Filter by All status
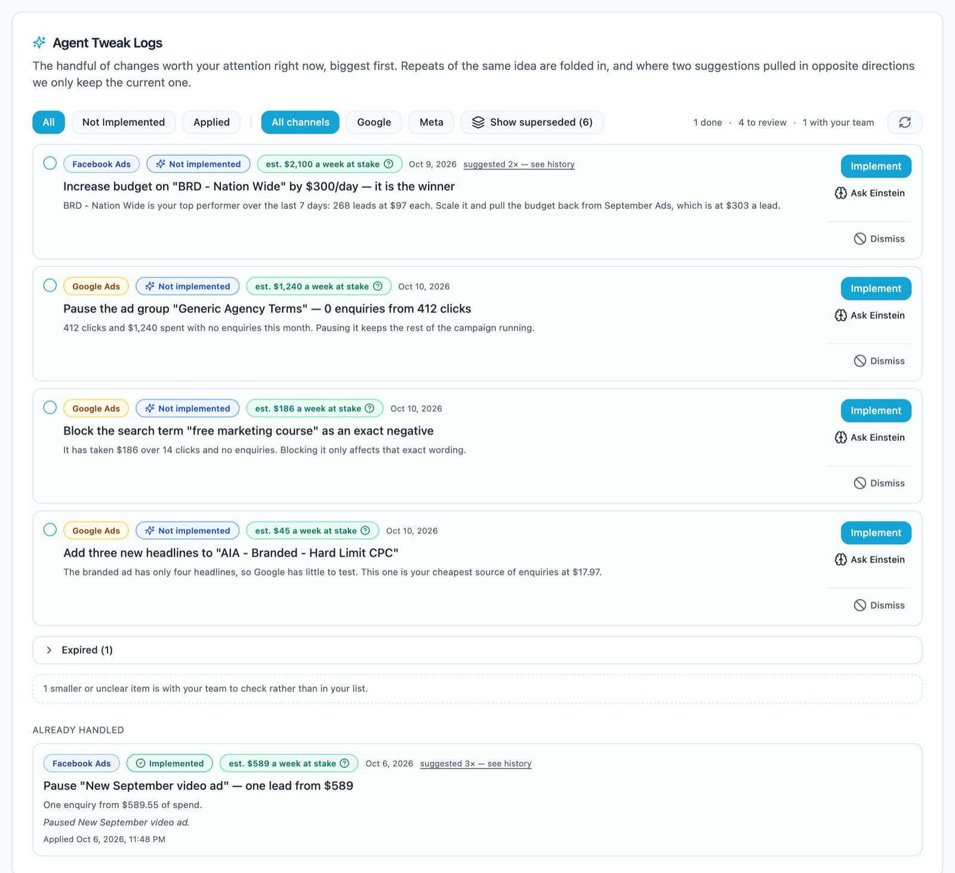 [x=48, y=122]
